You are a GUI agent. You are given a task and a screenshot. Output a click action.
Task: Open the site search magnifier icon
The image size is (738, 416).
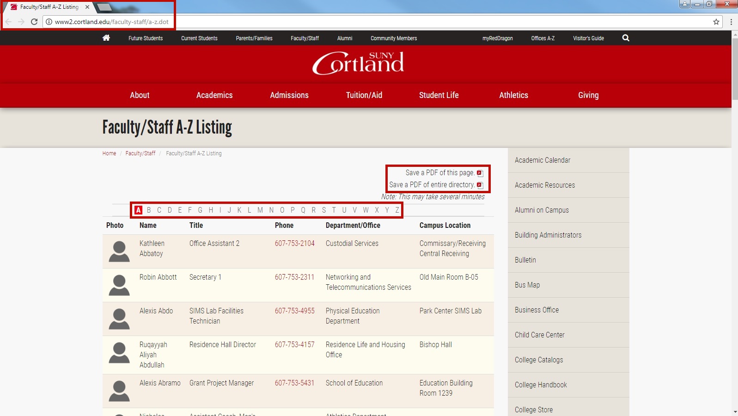click(x=626, y=38)
